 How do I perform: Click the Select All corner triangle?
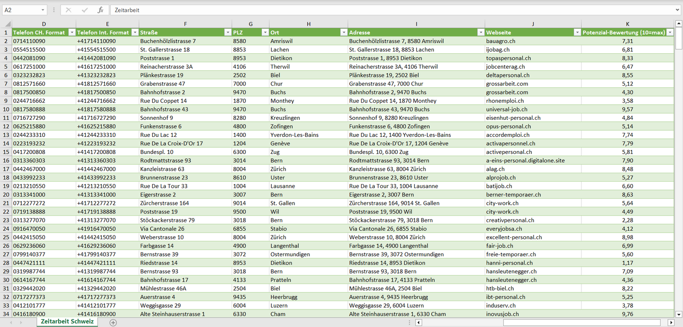pyautogui.click(x=8, y=24)
